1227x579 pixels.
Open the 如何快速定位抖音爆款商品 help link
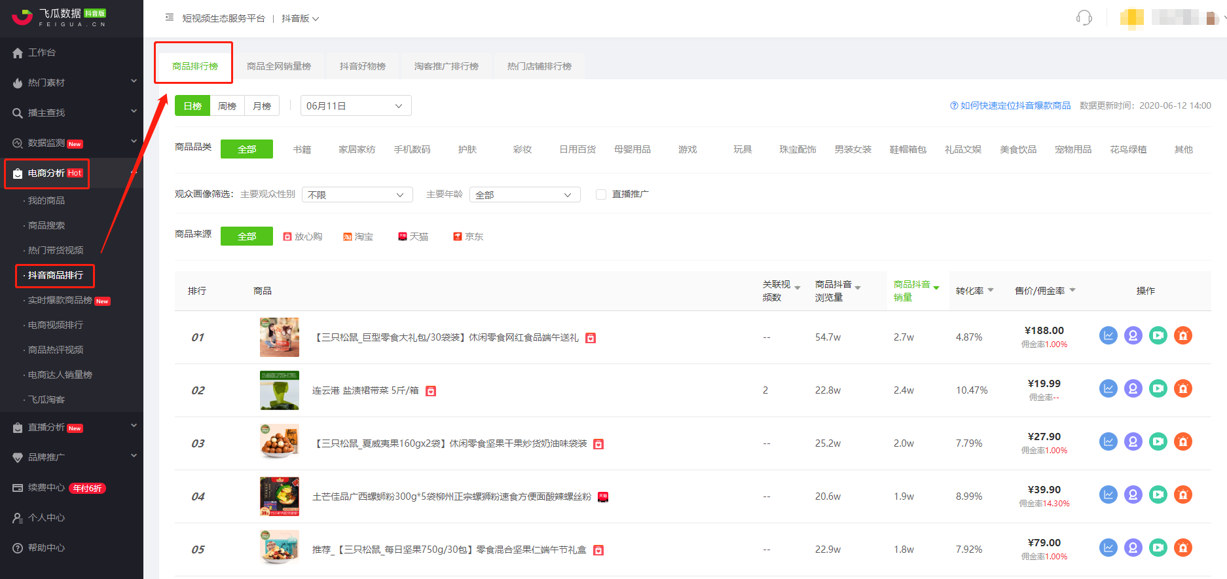click(x=1016, y=105)
